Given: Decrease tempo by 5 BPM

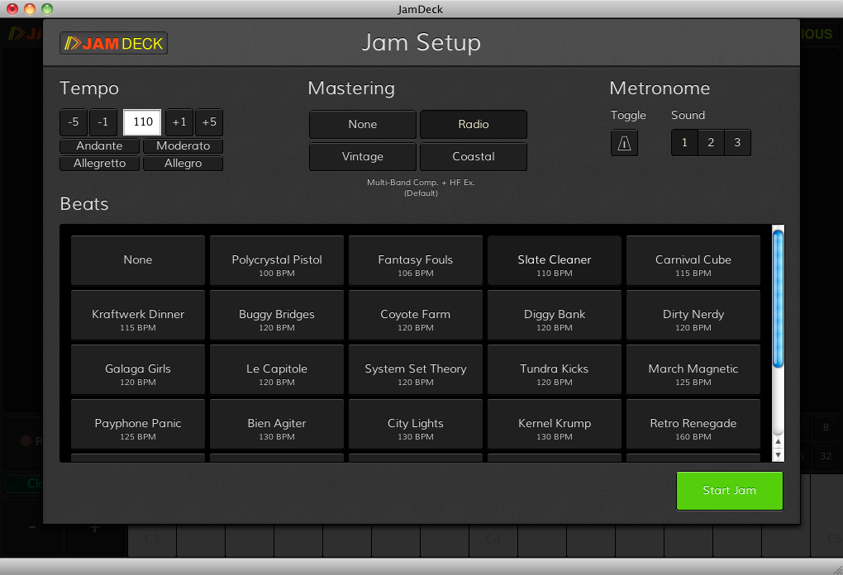Looking at the screenshot, I should [x=74, y=122].
